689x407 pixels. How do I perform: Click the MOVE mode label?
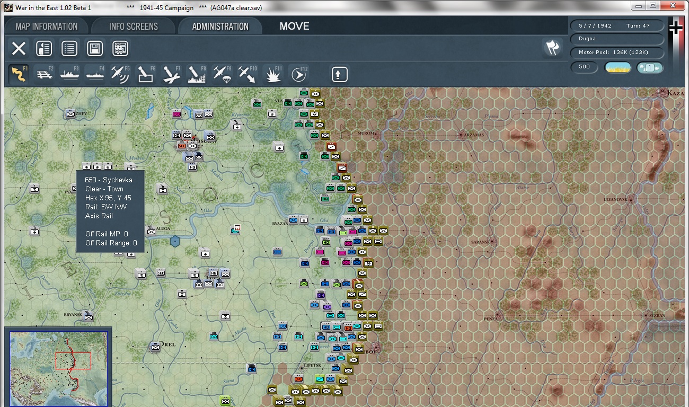tap(294, 26)
